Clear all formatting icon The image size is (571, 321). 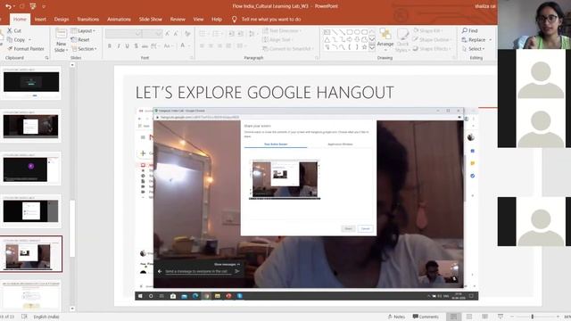[x=187, y=34]
